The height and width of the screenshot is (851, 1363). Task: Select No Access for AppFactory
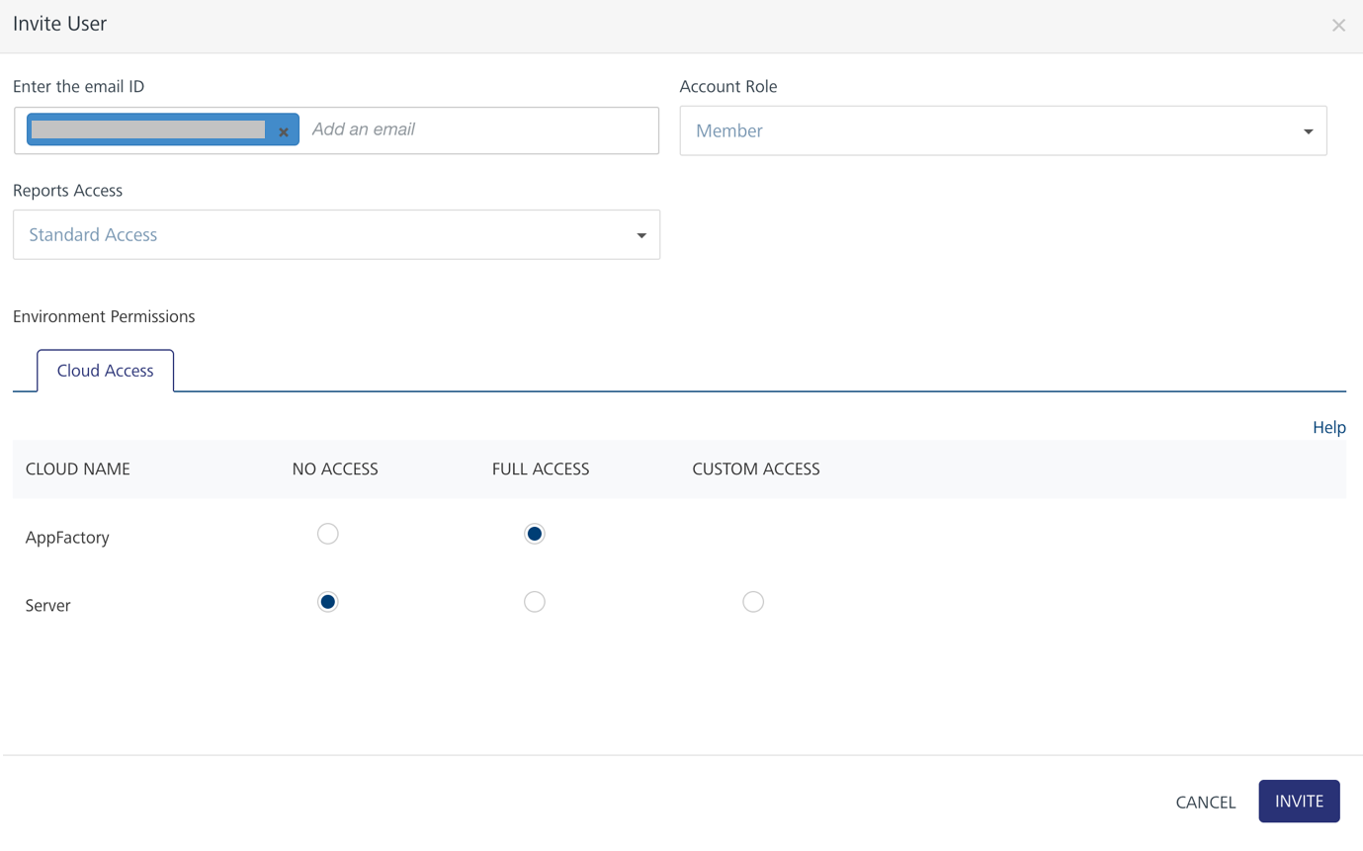tap(328, 534)
